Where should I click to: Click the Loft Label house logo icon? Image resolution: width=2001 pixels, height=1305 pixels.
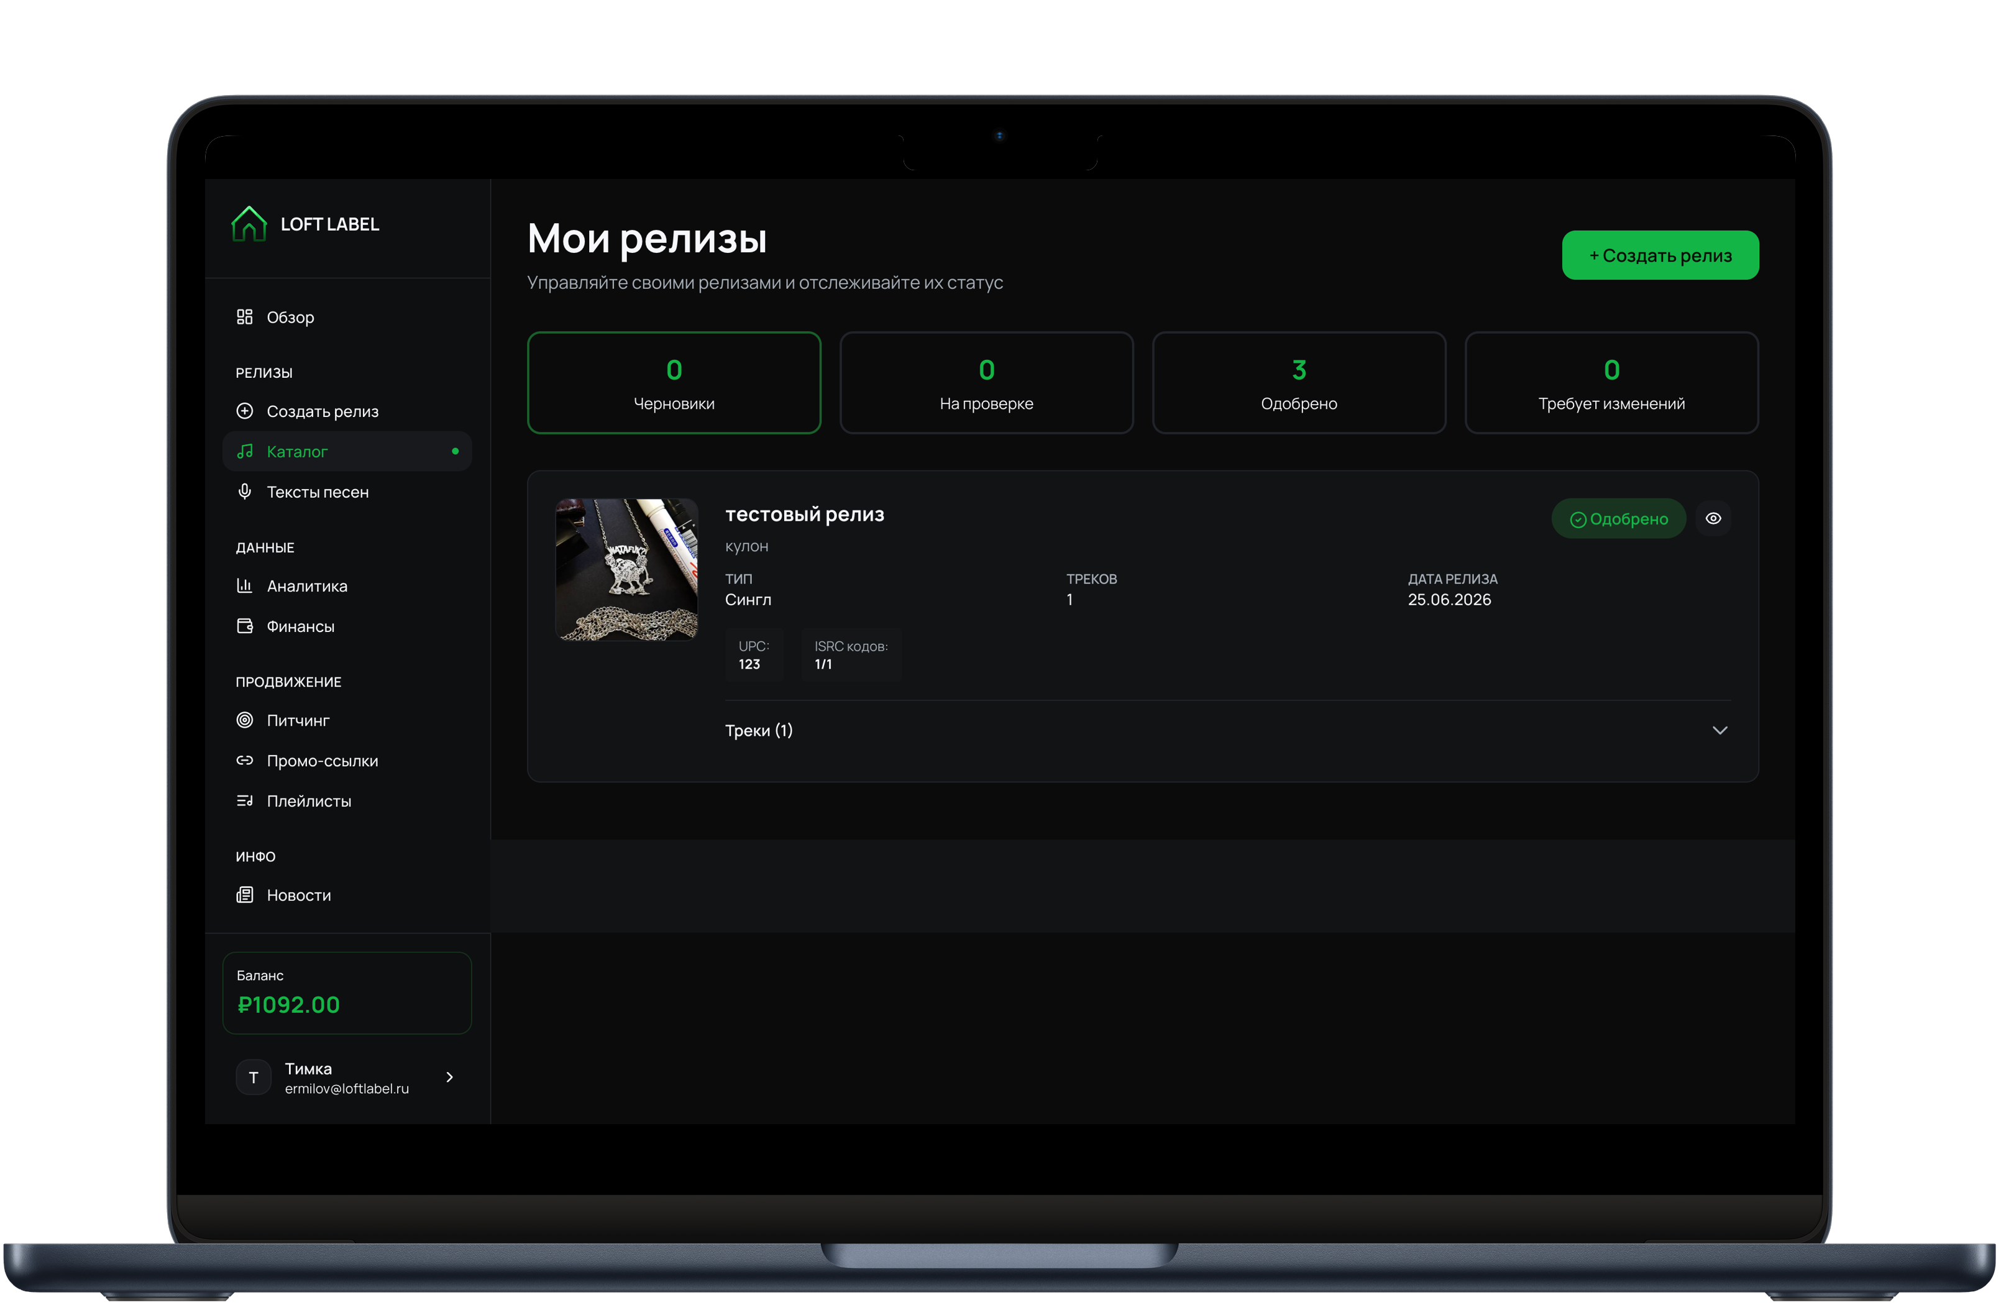pyautogui.click(x=249, y=224)
